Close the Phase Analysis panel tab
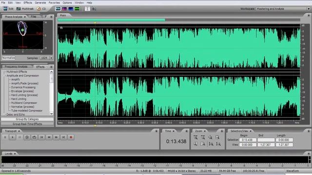Image resolution: width=312 pixels, height=175 pixels. [25, 17]
